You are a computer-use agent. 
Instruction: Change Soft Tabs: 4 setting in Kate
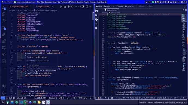tap(168, 98)
